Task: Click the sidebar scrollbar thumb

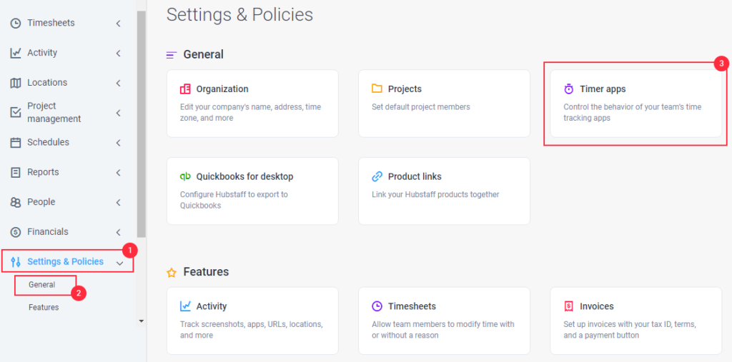Action: coord(141,124)
